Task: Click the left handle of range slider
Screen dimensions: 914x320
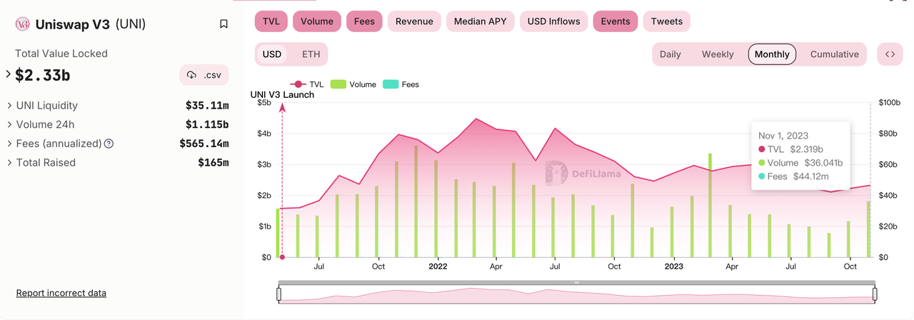Action: [x=279, y=294]
